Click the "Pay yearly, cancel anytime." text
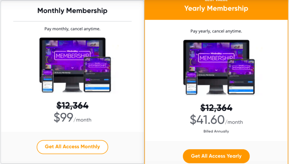This screenshot has width=289, height=164. (x=216, y=31)
